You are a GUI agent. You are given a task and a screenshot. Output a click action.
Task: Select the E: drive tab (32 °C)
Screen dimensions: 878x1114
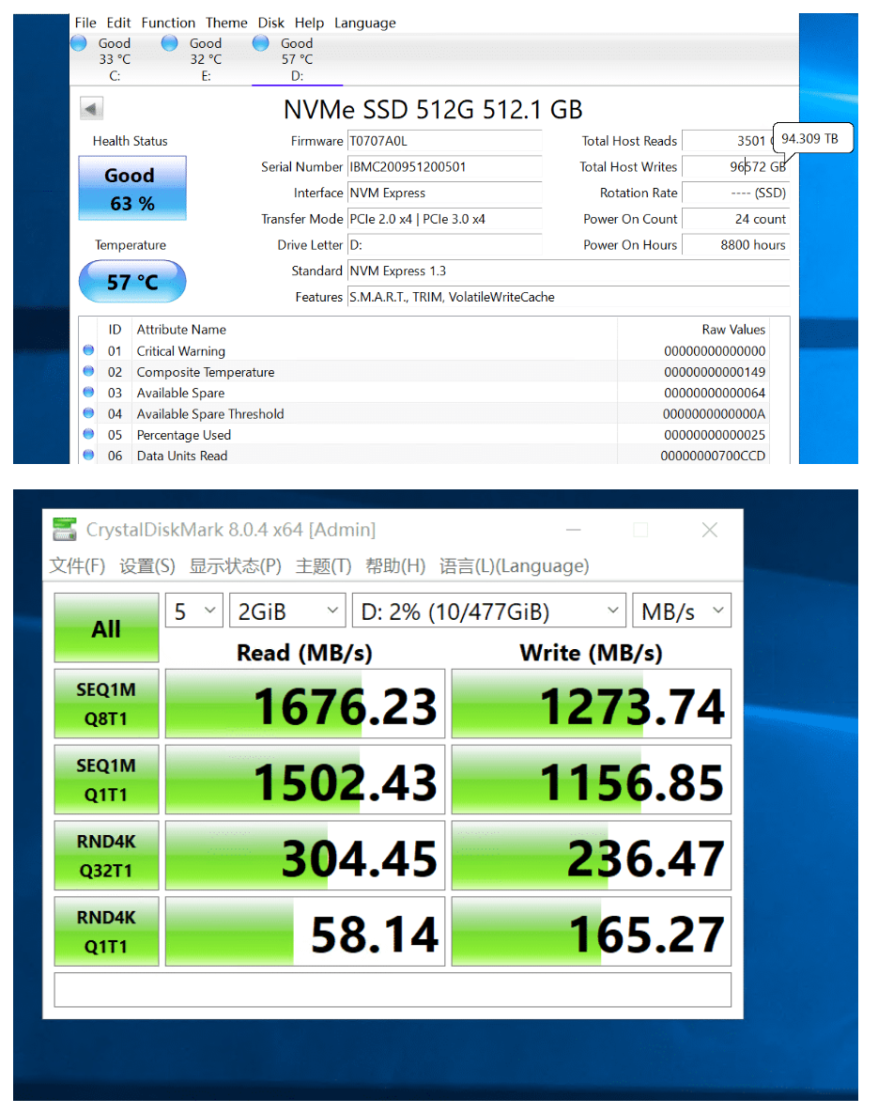pyautogui.click(x=206, y=60)
